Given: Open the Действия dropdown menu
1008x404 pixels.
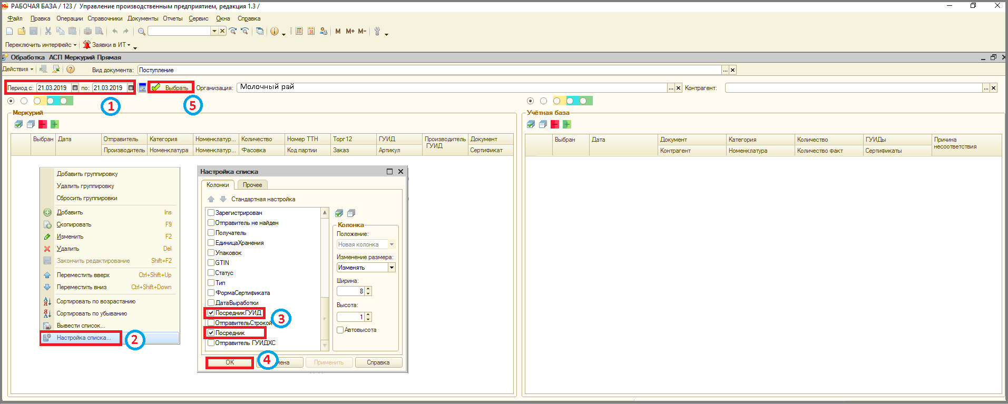Looking at the screenshot, I should 17,69.
